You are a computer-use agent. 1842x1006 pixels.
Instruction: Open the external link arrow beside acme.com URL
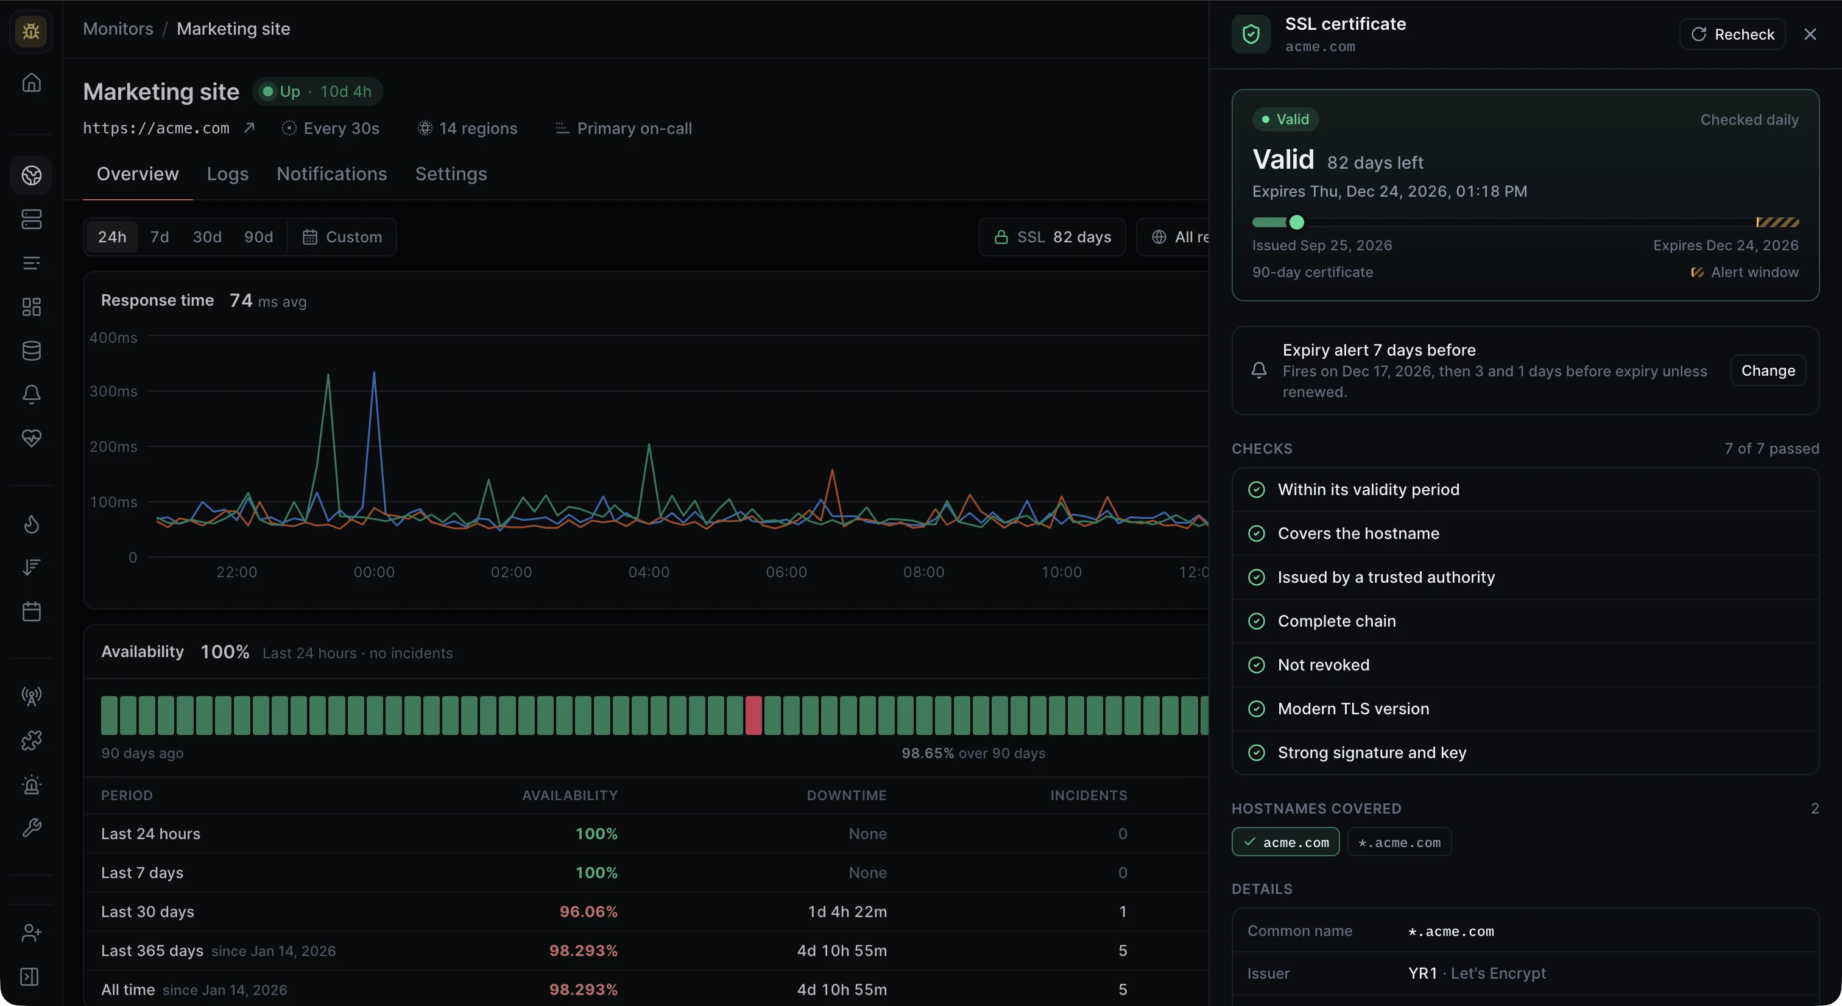(x=249, y=128)
